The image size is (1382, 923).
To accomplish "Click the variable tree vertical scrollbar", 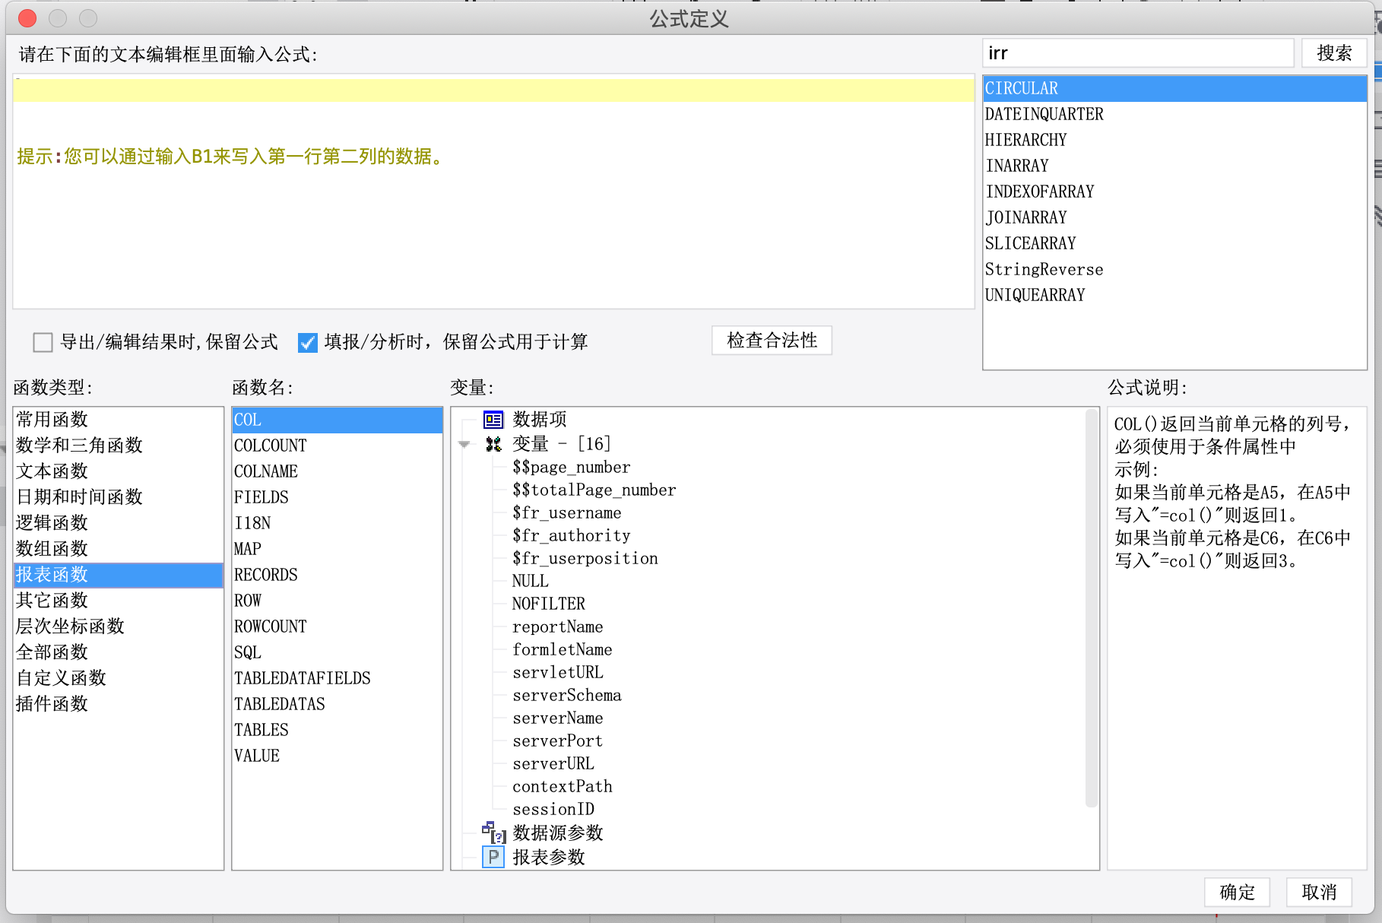I will 1092,608.
